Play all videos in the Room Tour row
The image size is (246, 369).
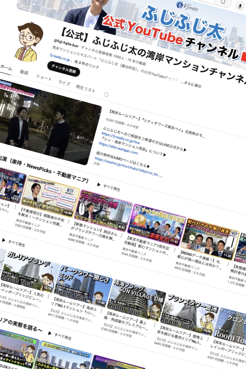[x=14, y=242]
